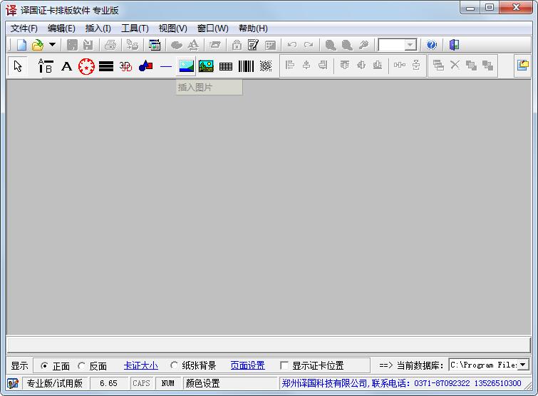The width and height of the screenshot is (538, 396).
Task: Enable the 显示证卡位置 checkbox
Action: pyautogui.click(x=285, y=366)
